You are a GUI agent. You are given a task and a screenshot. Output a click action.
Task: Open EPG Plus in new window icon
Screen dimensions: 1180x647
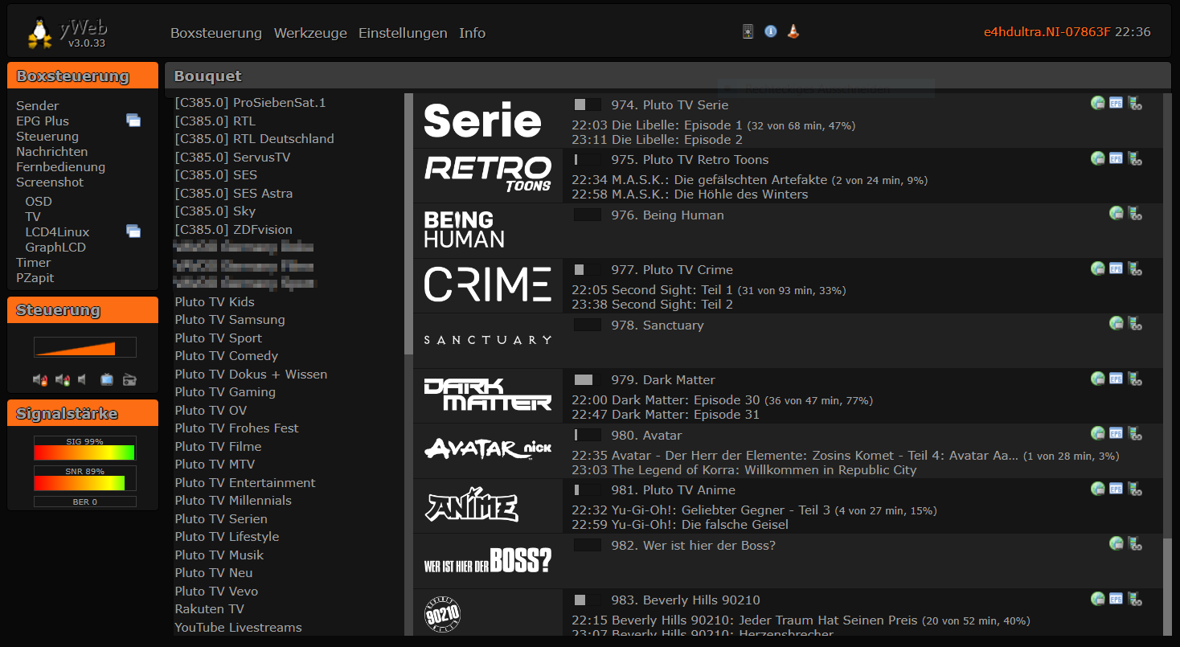(133, 121)
